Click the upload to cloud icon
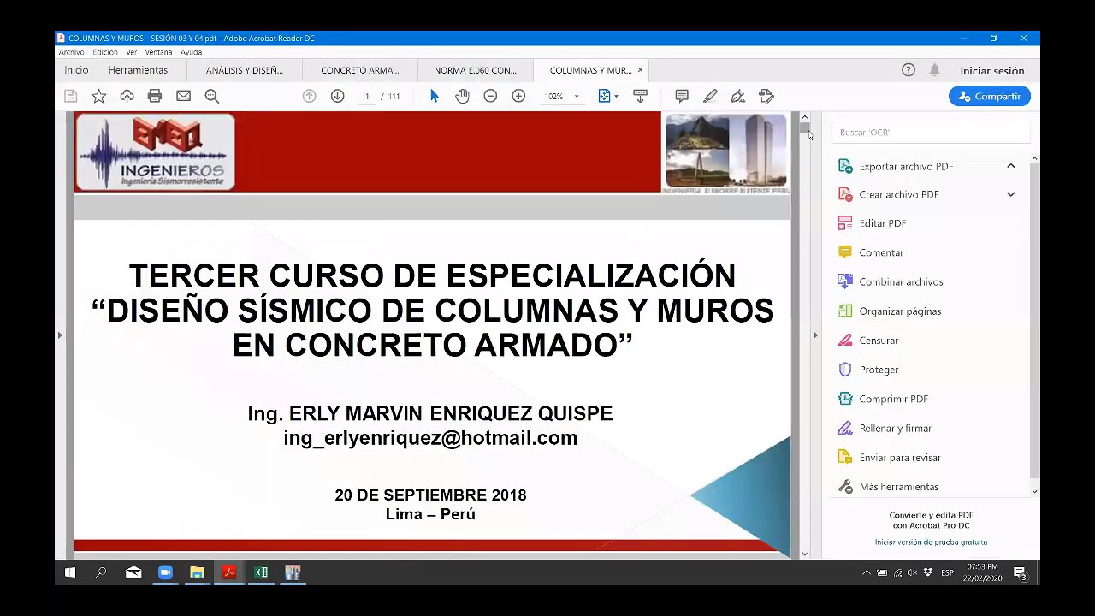This screenshot has width=1095, height=616. pos(127,97)
